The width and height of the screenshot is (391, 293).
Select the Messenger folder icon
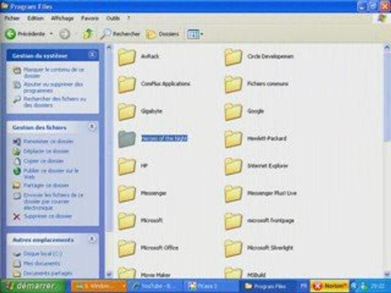(127, 194)
